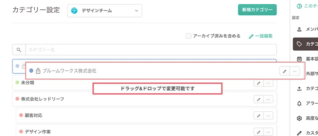Screen dimensions: 318x136
Task: Open the more options menu for 未分類
Action: pyautogui.click(x=268, y=83)
